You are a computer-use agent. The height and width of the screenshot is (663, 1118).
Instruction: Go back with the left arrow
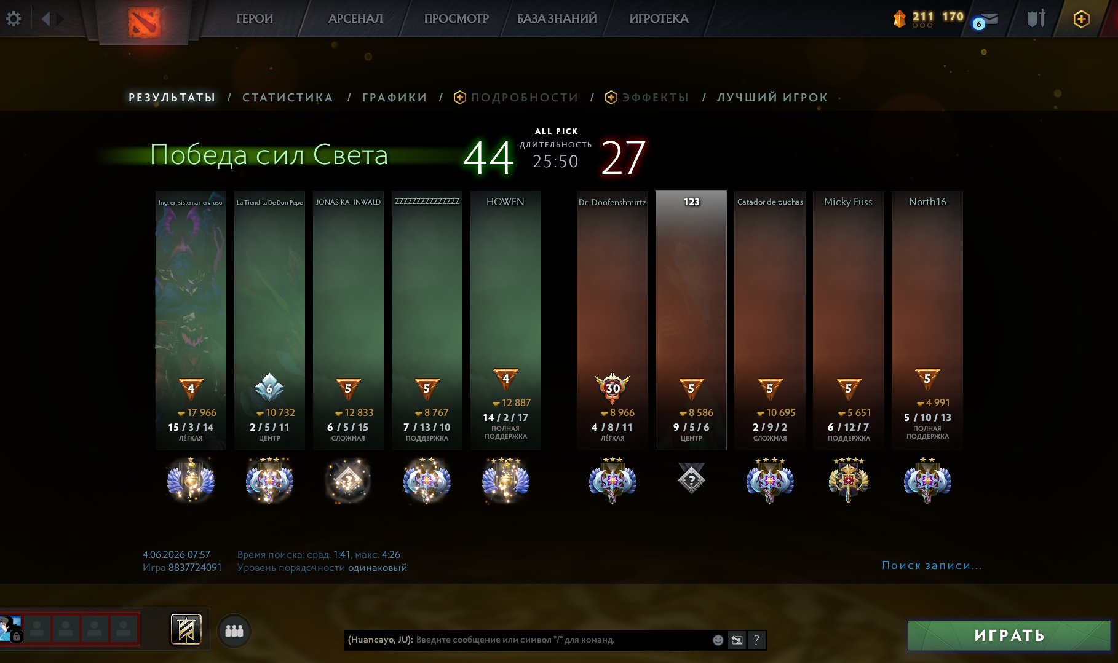pos(46,18)
